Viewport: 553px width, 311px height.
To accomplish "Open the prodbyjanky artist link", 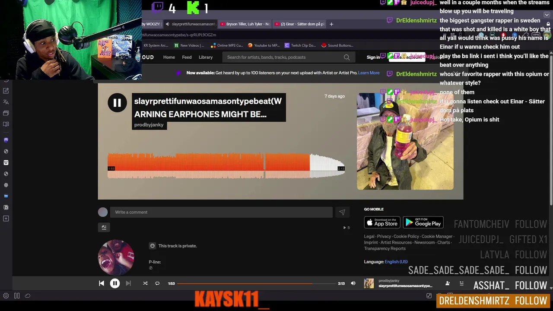I will (x=149, y=125).
